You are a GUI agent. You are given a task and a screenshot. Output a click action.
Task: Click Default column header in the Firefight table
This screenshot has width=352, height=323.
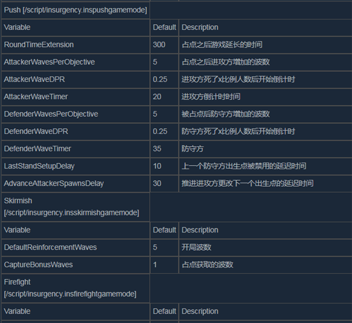164,311
